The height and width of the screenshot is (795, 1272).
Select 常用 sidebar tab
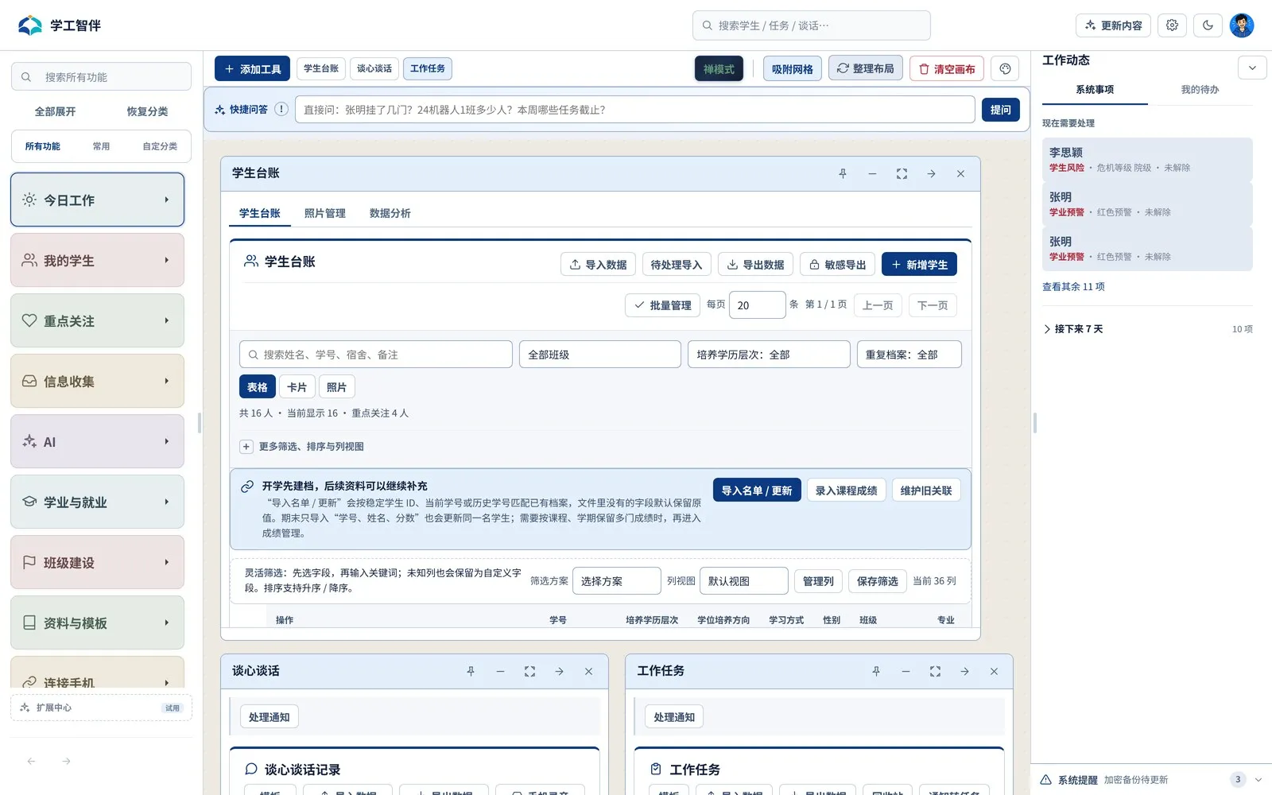101,146
